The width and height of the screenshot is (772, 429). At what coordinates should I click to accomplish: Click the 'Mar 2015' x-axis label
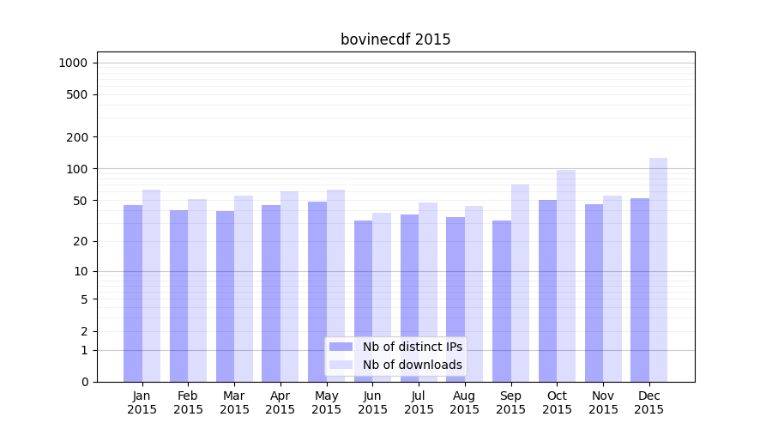(x=234, y=402)
